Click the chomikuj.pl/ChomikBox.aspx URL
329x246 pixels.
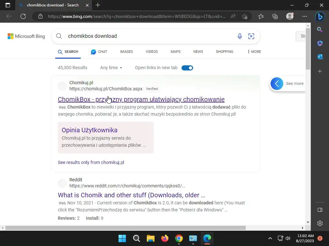[106, 89]
